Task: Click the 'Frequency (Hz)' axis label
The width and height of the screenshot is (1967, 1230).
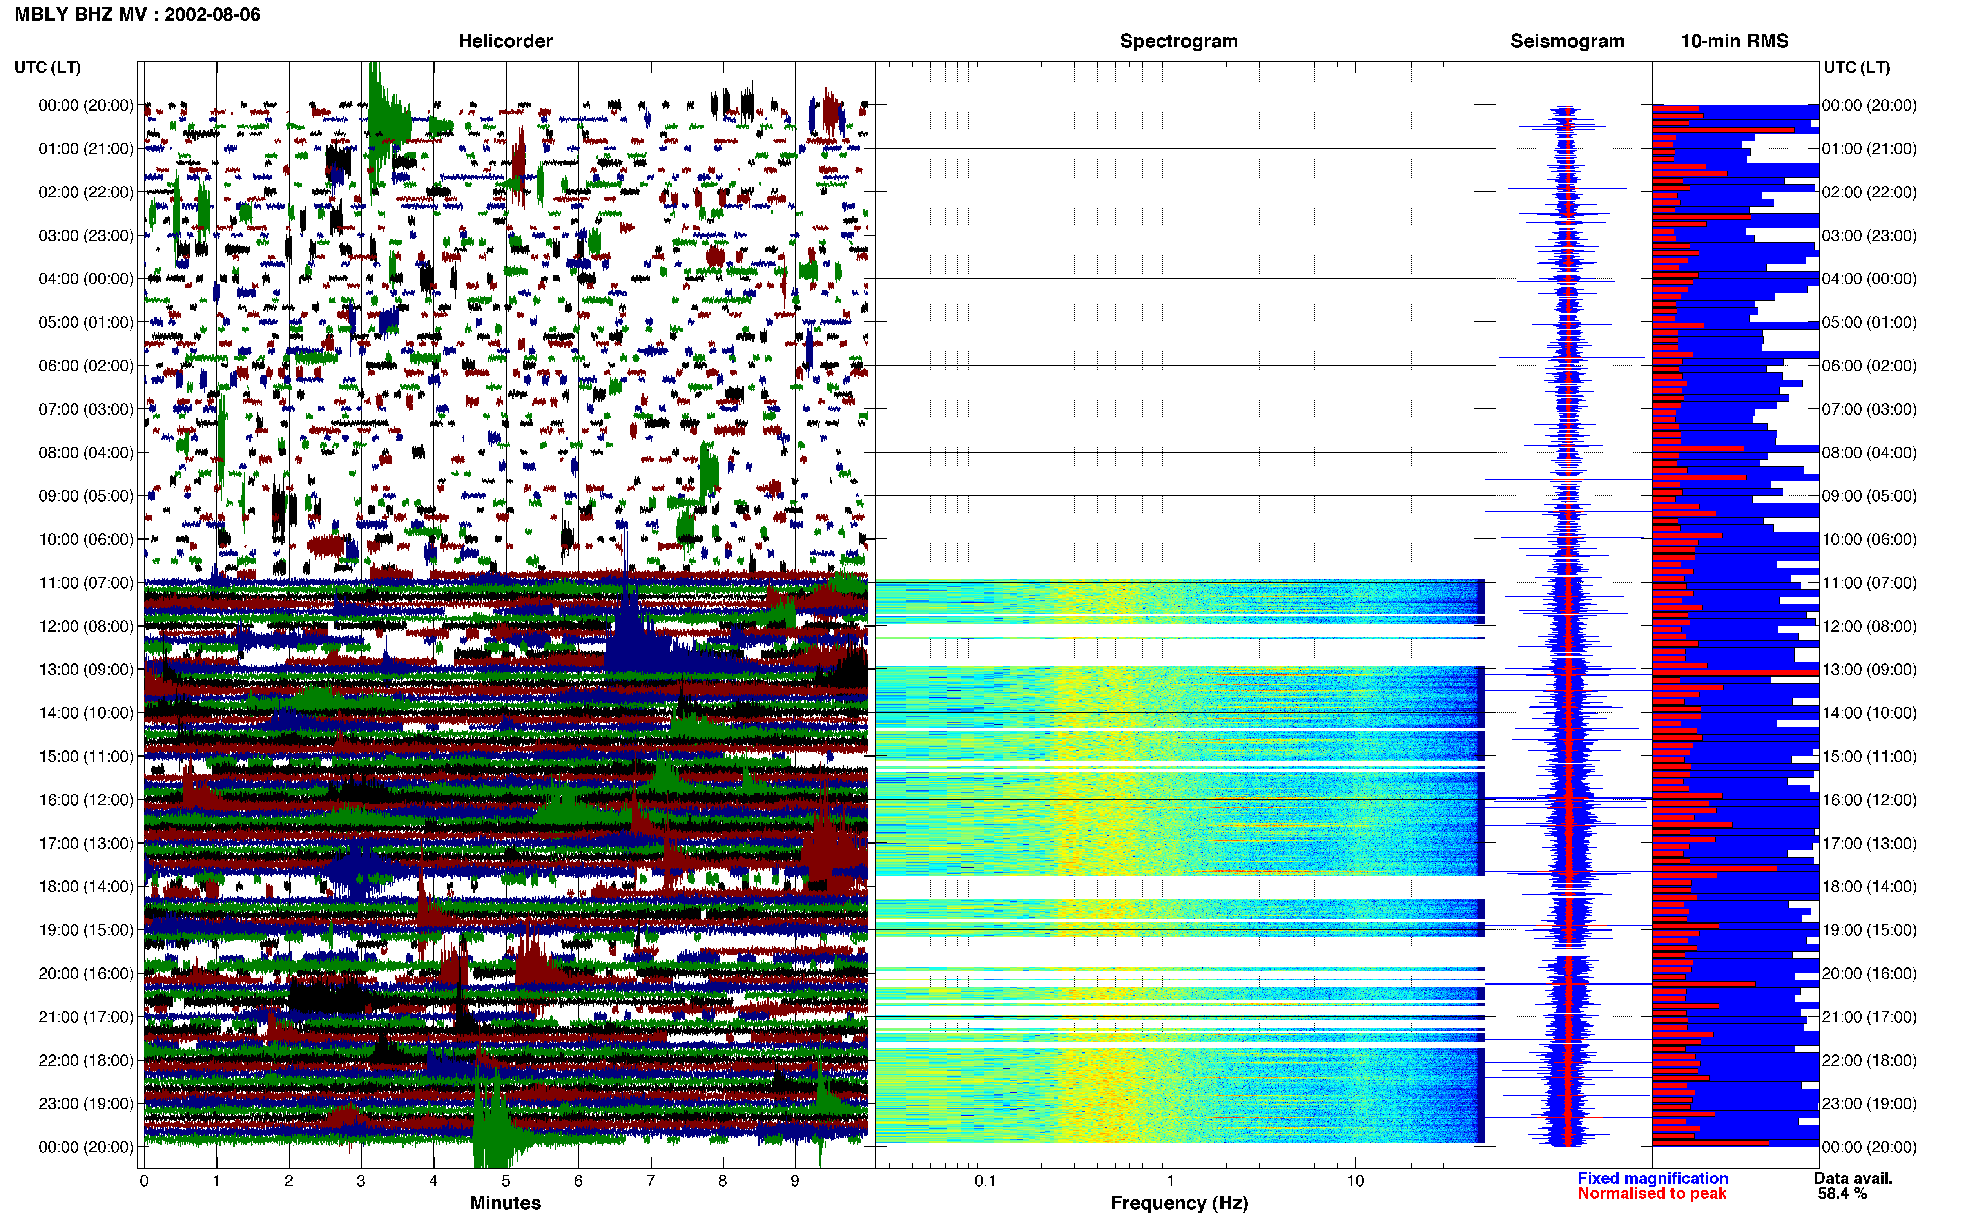Action: (1179, 1203)
